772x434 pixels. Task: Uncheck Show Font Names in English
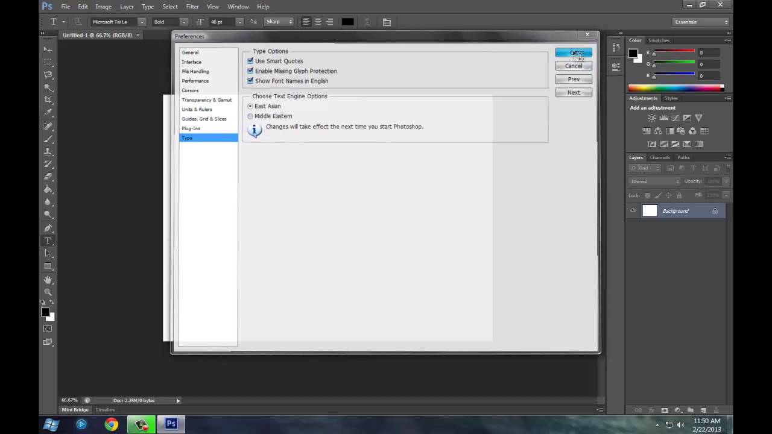250,81
